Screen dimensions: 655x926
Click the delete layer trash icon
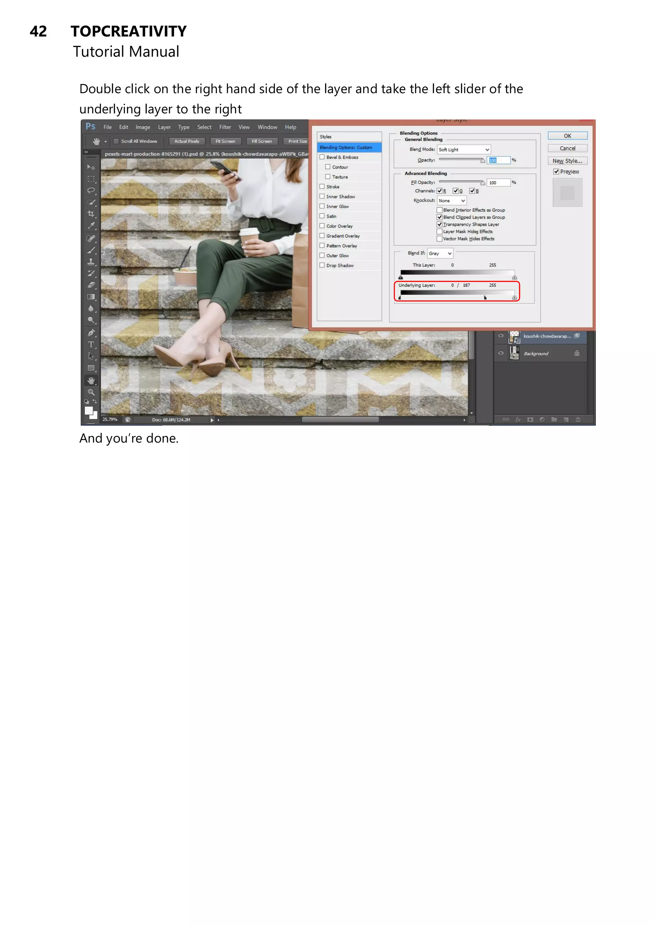[578, 419]
